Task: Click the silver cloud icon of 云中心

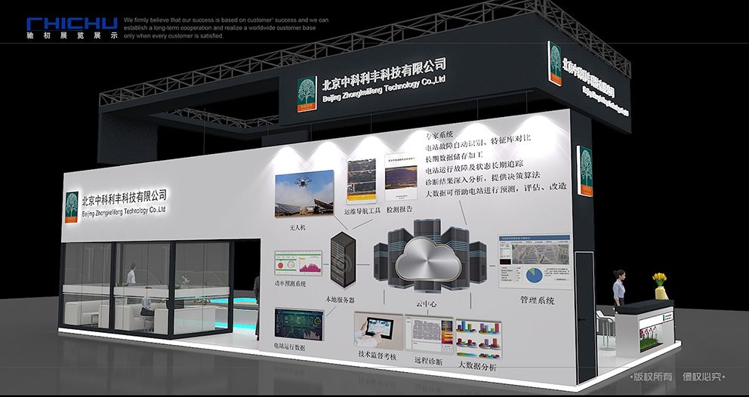Action: 427,259
